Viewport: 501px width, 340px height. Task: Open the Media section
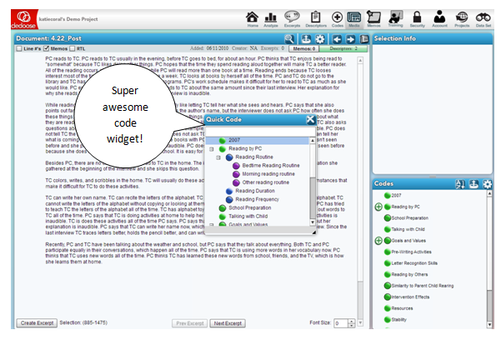pos(354,19)
